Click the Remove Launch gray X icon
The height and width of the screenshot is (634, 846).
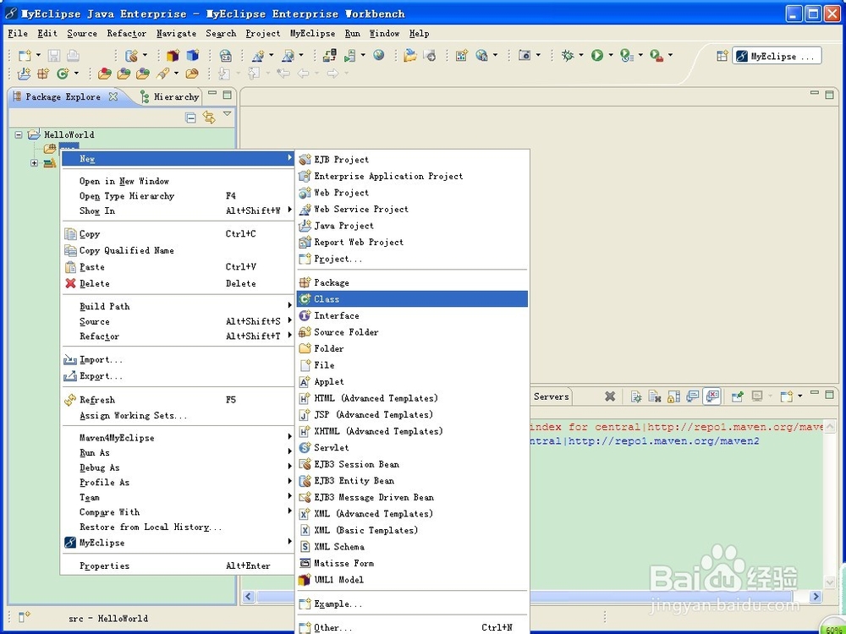point(610,396)
